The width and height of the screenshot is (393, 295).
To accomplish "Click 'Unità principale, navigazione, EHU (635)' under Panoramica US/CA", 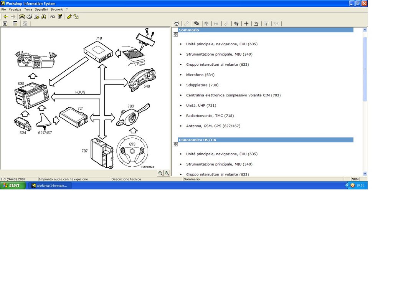I will pyautogui.click(x=222, y=154).
